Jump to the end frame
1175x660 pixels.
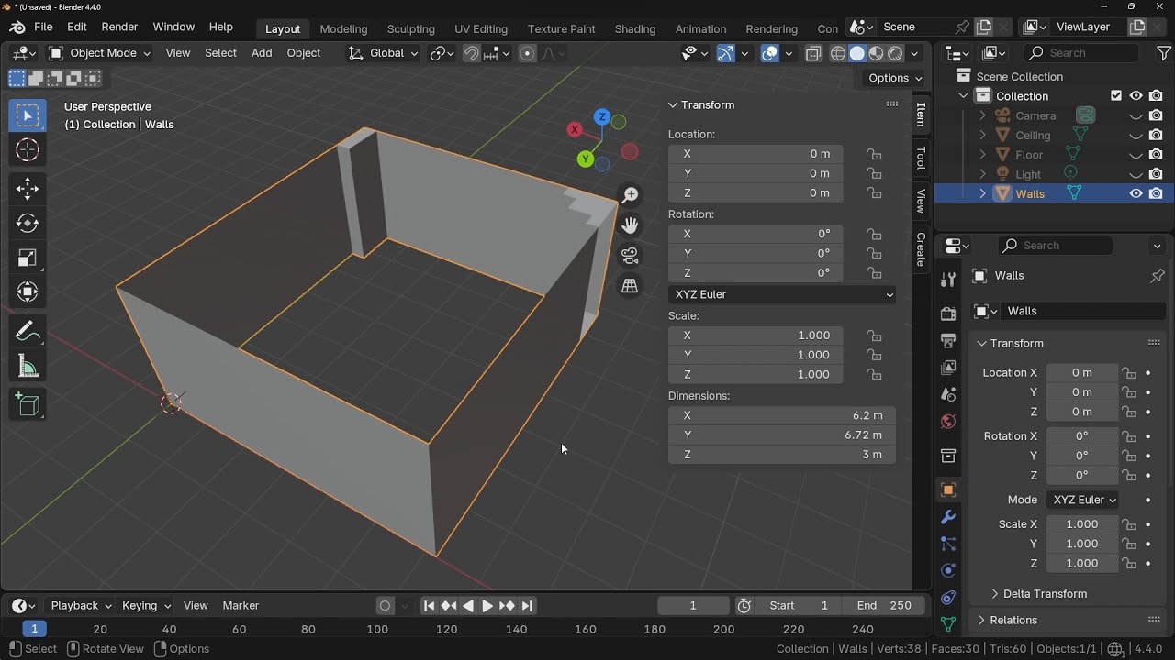(x=527, y=605)
